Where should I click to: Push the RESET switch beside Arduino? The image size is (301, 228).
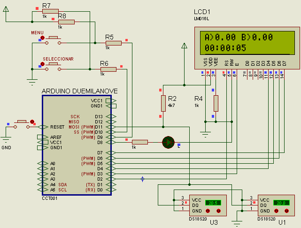(22, 122)
